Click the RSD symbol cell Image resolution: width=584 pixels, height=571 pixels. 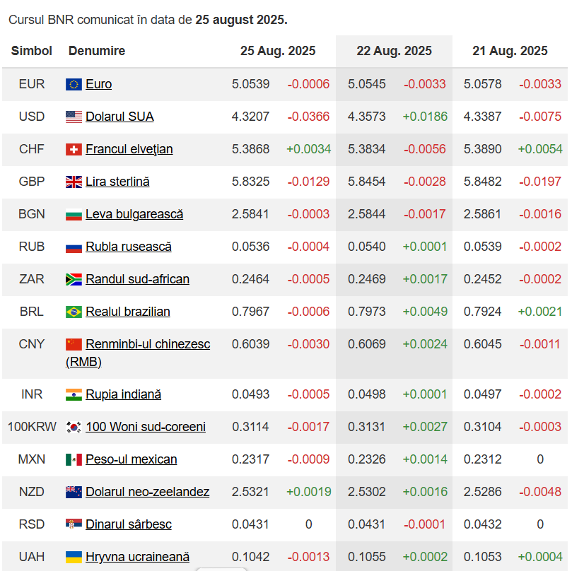32,524
